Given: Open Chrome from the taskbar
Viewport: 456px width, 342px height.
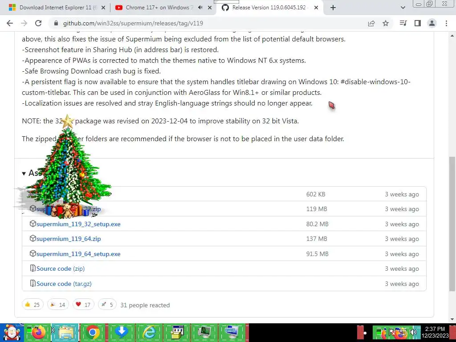Looking at the screenshot, I should coord(93,333).
